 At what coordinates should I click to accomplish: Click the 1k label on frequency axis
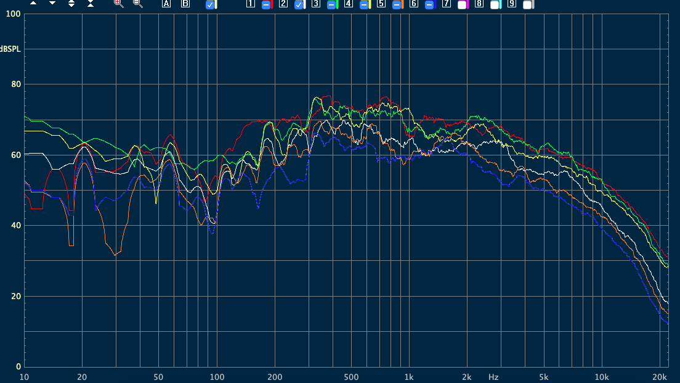(x=409, y=377)
